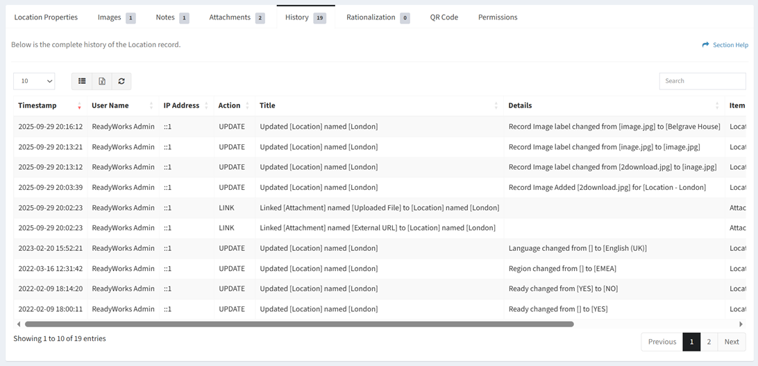This screenshot has width=758, height=366.
Task: Open the Attachments tab
Action: pyautogui.click(x=237, y=17)
